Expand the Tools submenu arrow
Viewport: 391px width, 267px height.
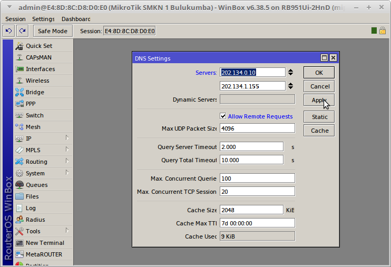coord(67,230)
